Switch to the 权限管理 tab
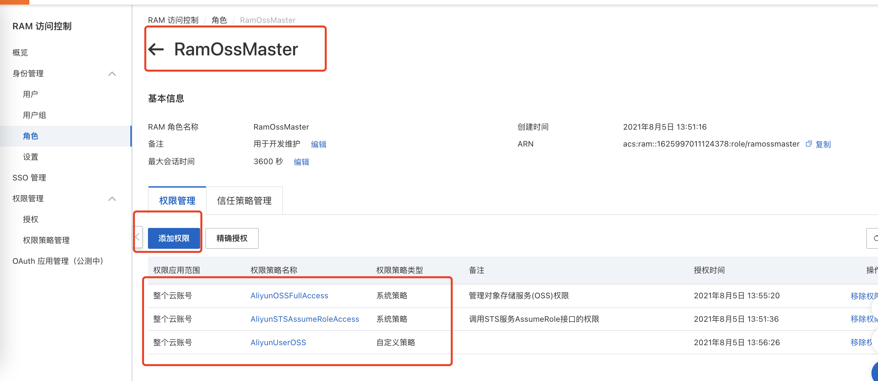 pos(177,201)
